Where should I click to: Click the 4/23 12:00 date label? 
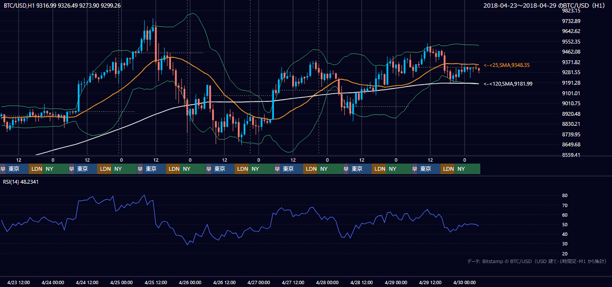coord(19,282)
